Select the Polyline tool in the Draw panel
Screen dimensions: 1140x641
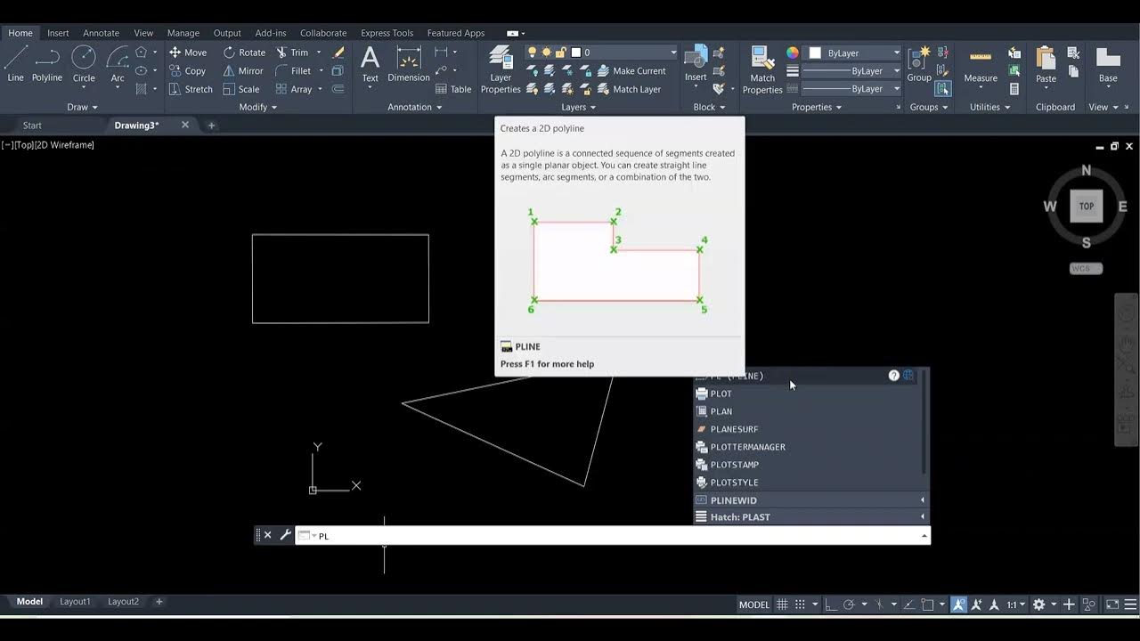tap(47, 64)
